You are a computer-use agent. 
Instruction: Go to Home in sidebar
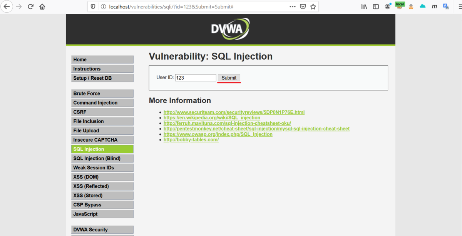tap(102, 60)
